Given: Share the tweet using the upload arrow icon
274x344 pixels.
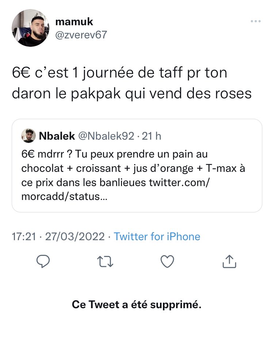Looking at the screenshot, I should coord(229,261).
